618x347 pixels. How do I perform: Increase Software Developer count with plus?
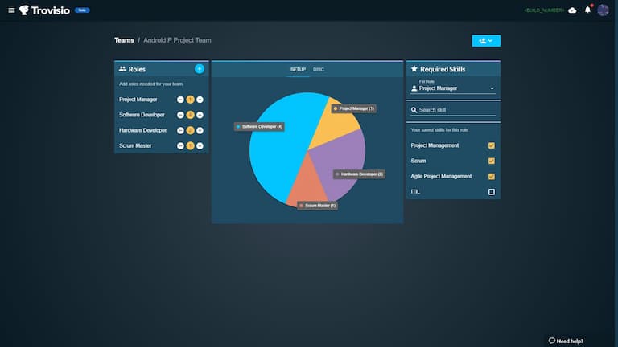tap(200, 115)
